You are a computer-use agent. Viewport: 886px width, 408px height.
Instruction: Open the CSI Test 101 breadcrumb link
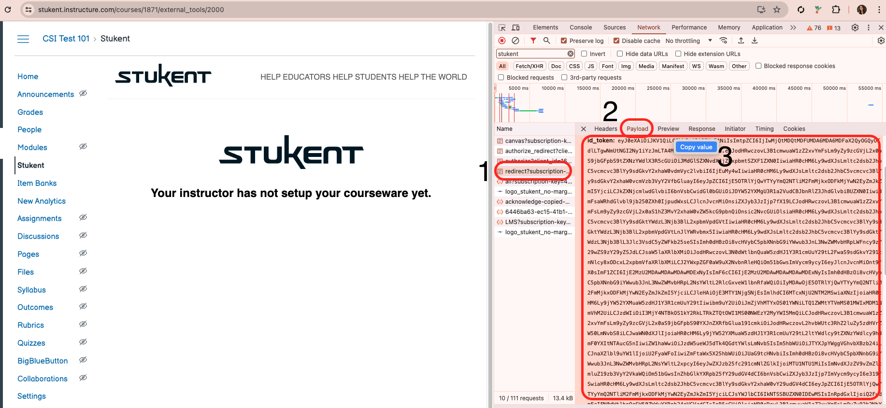coord(66,39)
